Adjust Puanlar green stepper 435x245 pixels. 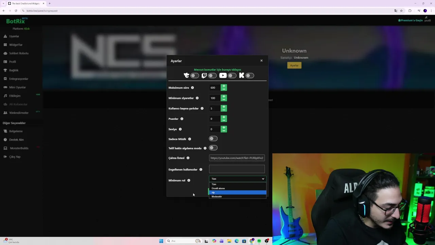click(x=224, y=119)
